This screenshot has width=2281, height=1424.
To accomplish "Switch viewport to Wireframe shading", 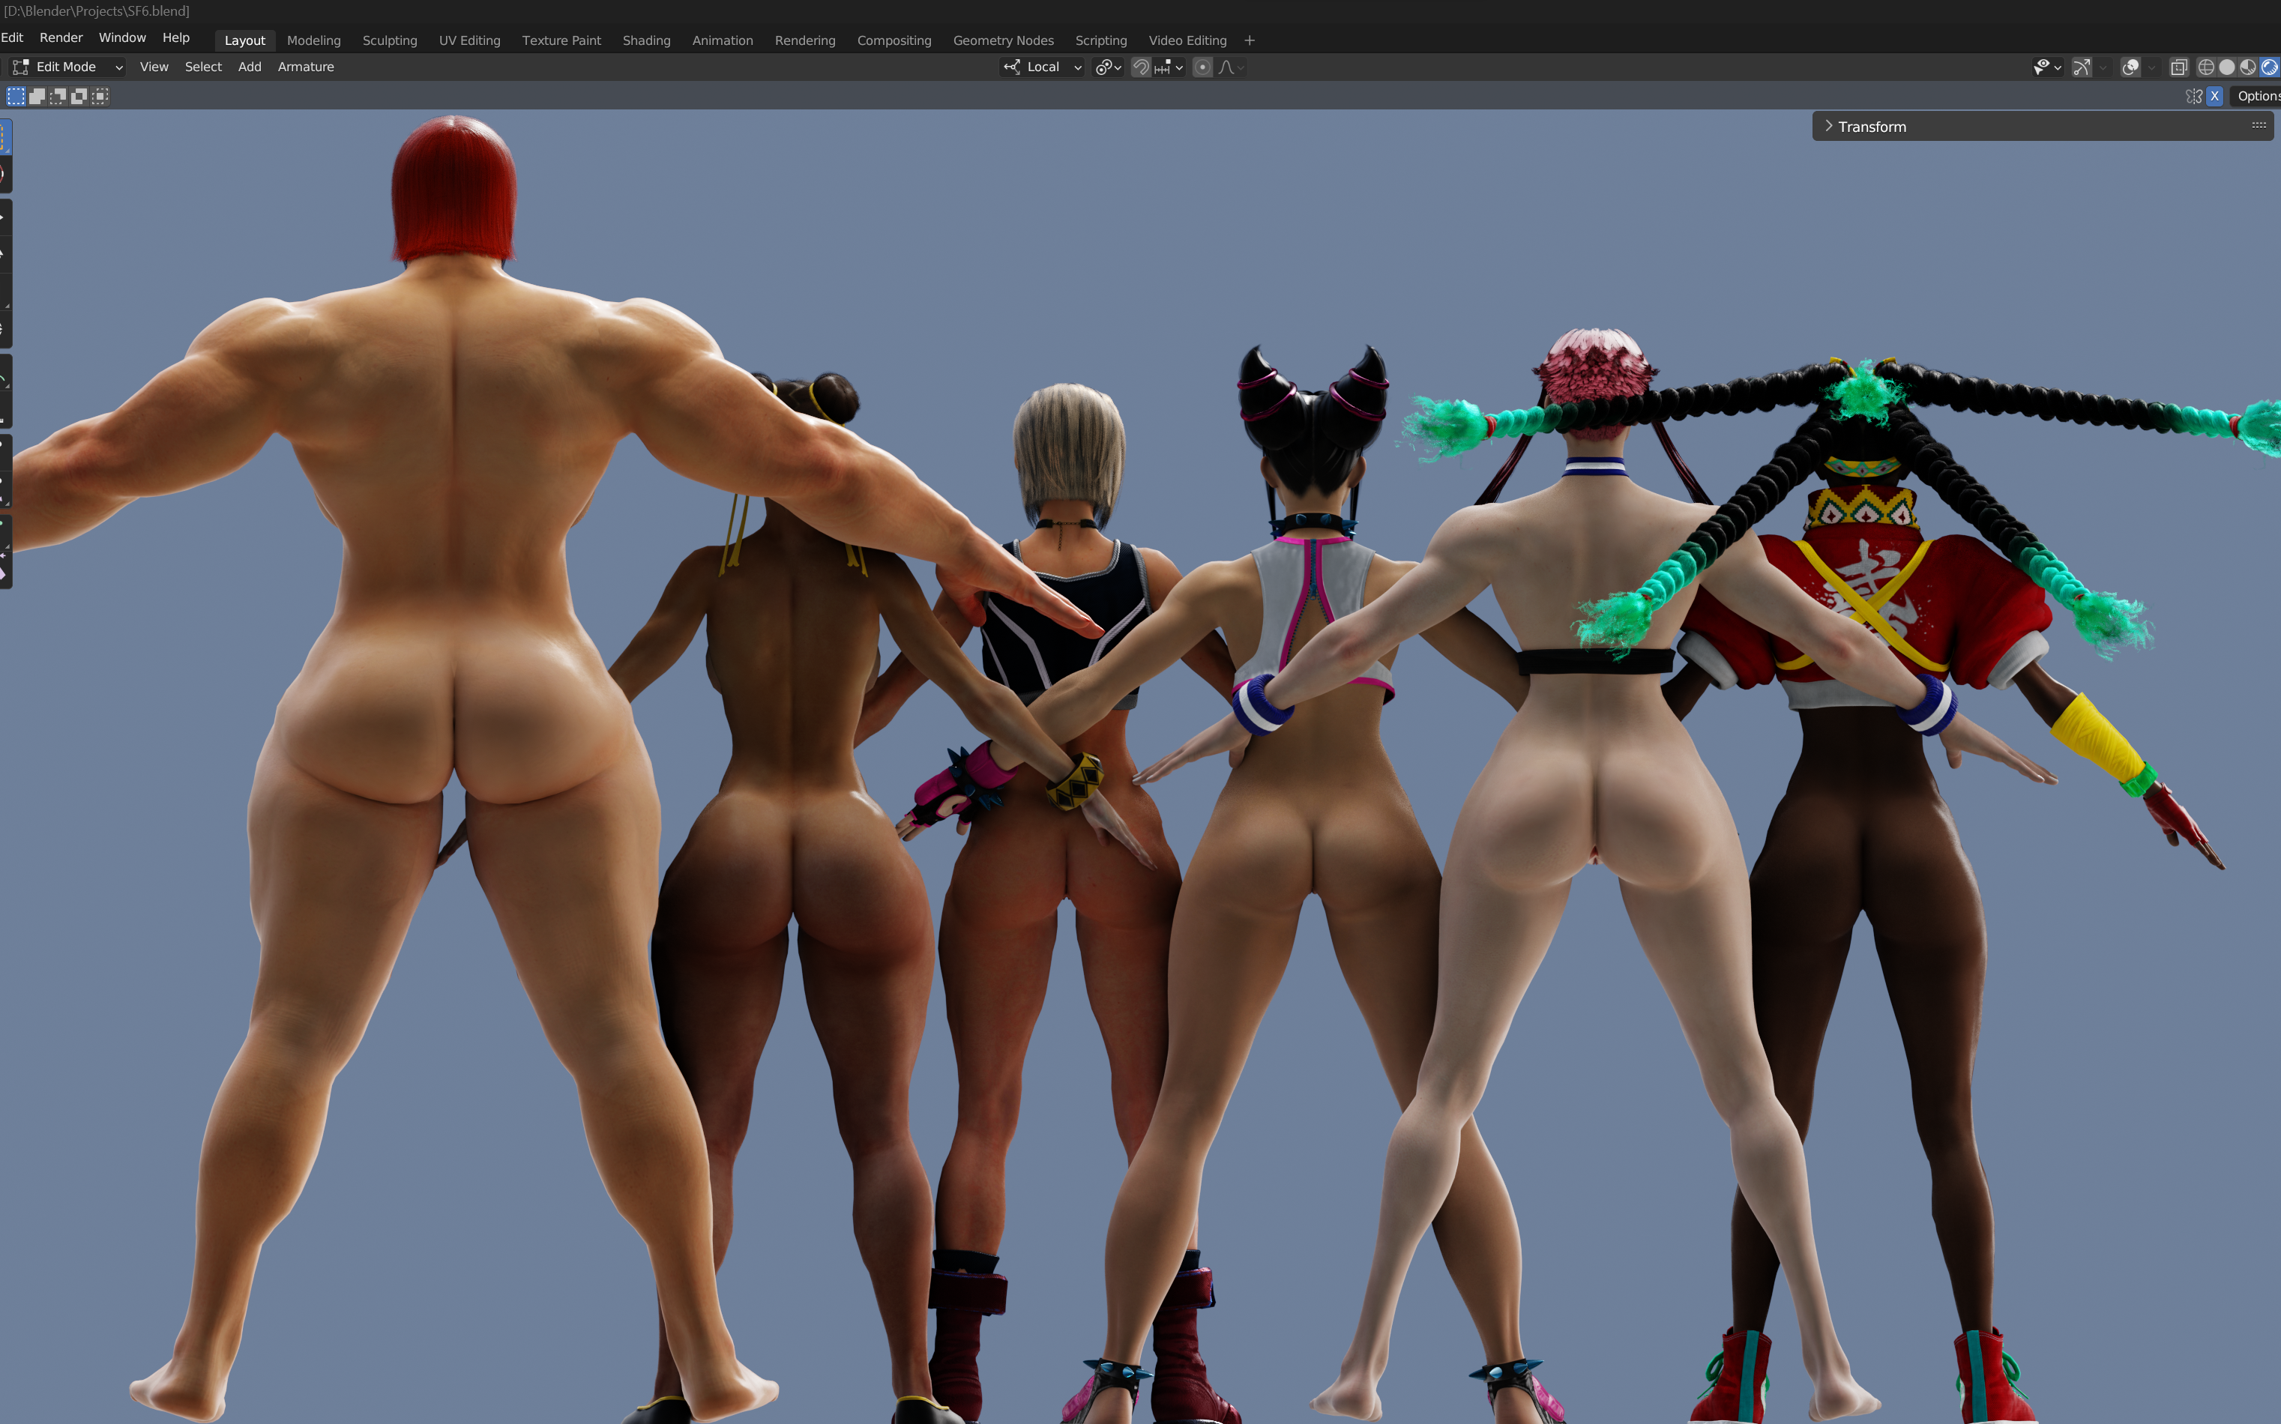I will pos(2205,67).
